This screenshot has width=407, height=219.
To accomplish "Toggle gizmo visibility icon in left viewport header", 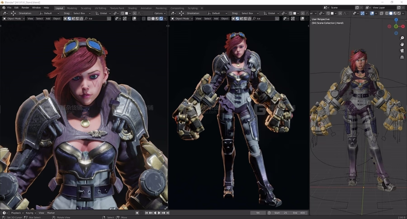I will tap(125, 18).
